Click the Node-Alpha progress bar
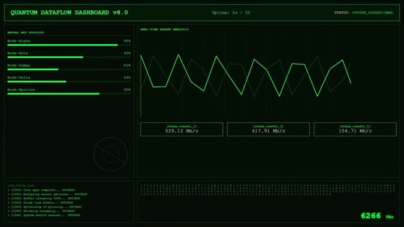This screenshot has width=404, height=227. click(x=69, y=45)
